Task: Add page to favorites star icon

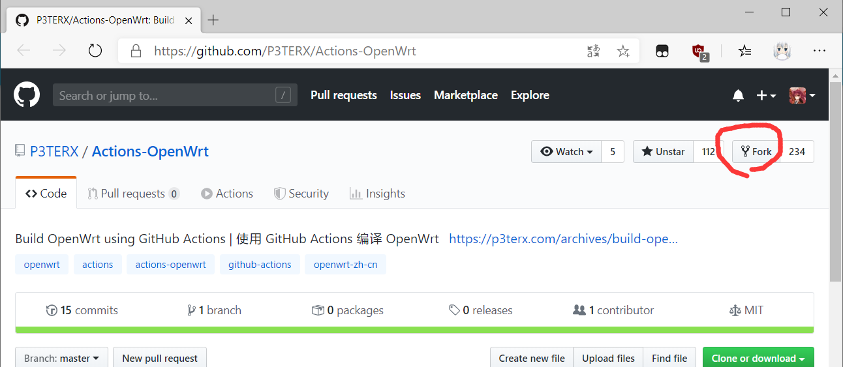Action: click(623, 51)
